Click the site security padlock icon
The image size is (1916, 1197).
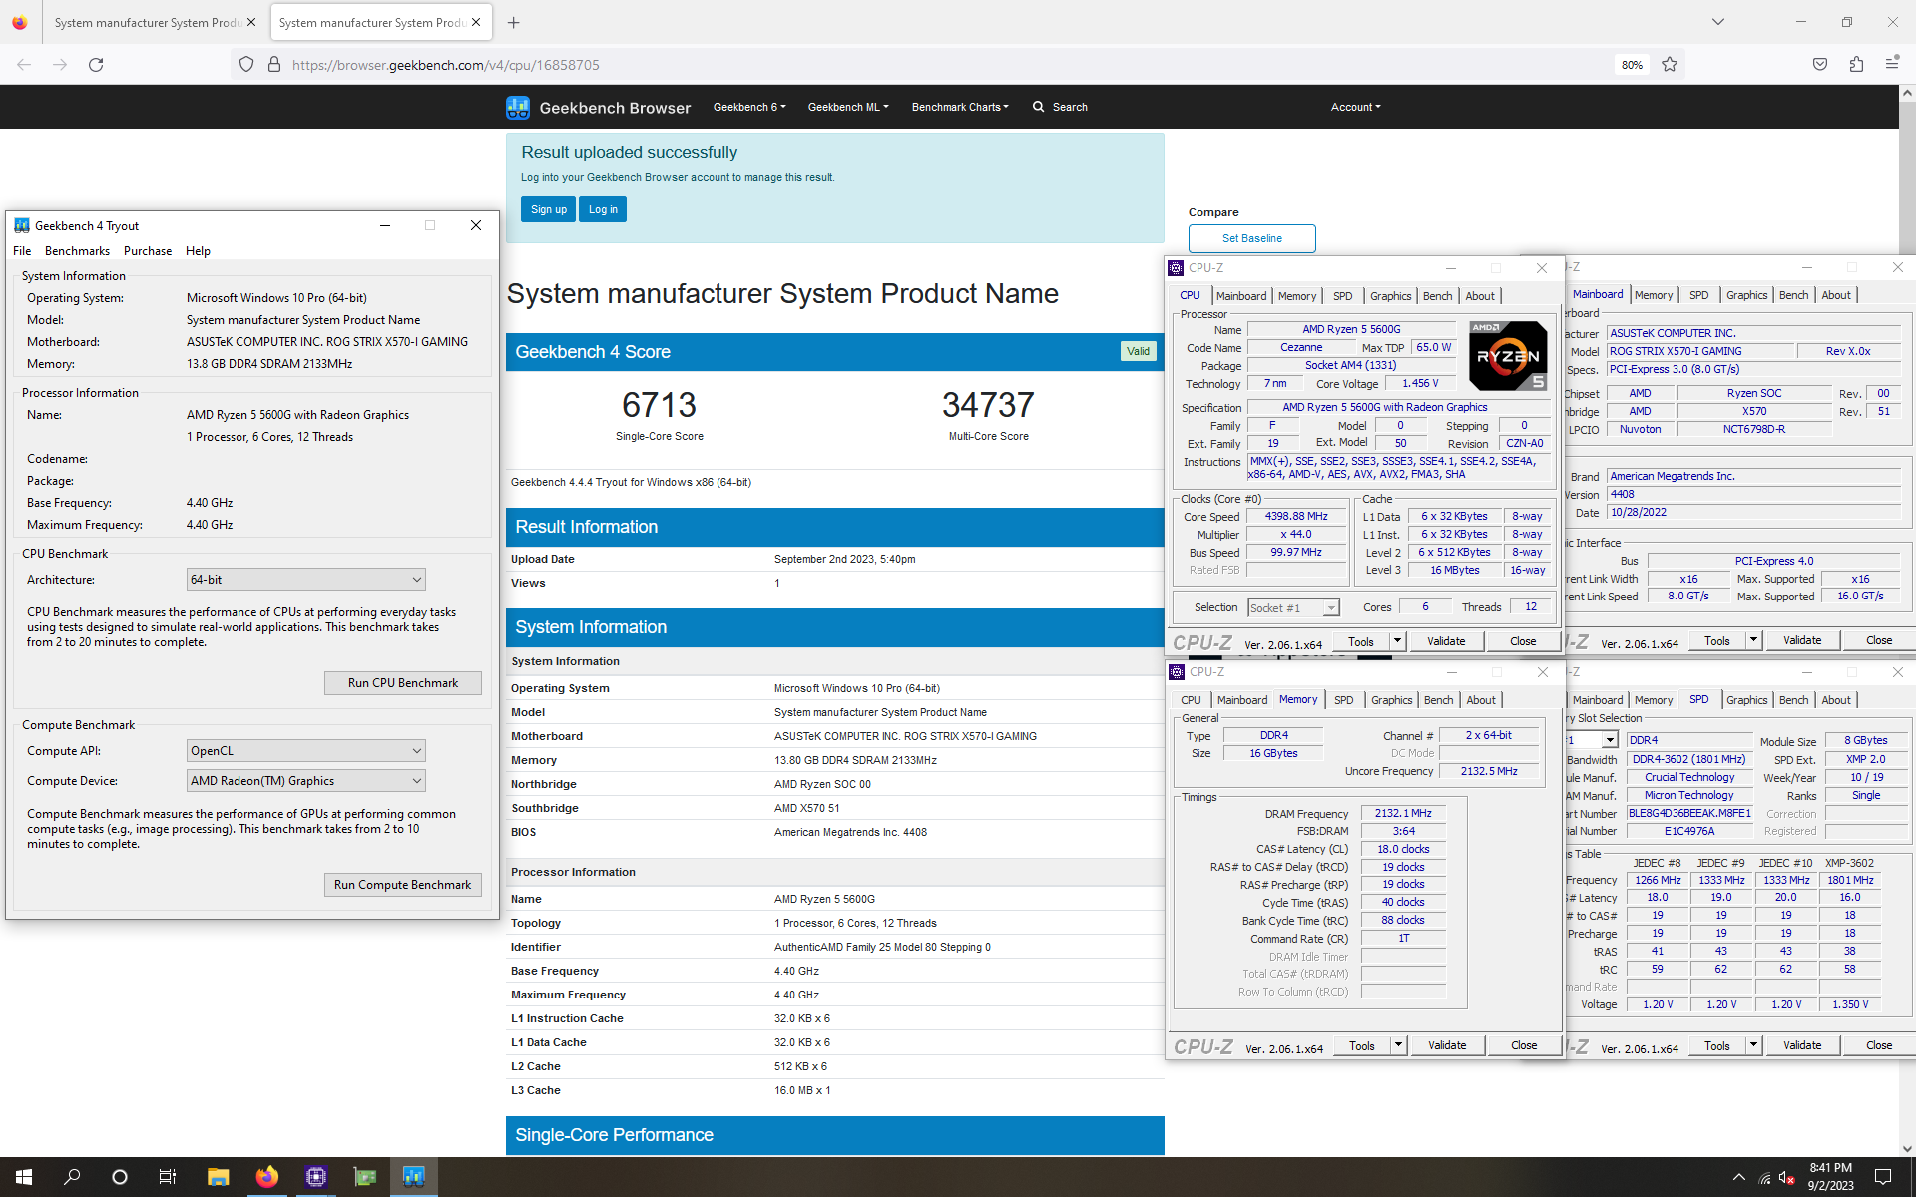tap(274, 65)
